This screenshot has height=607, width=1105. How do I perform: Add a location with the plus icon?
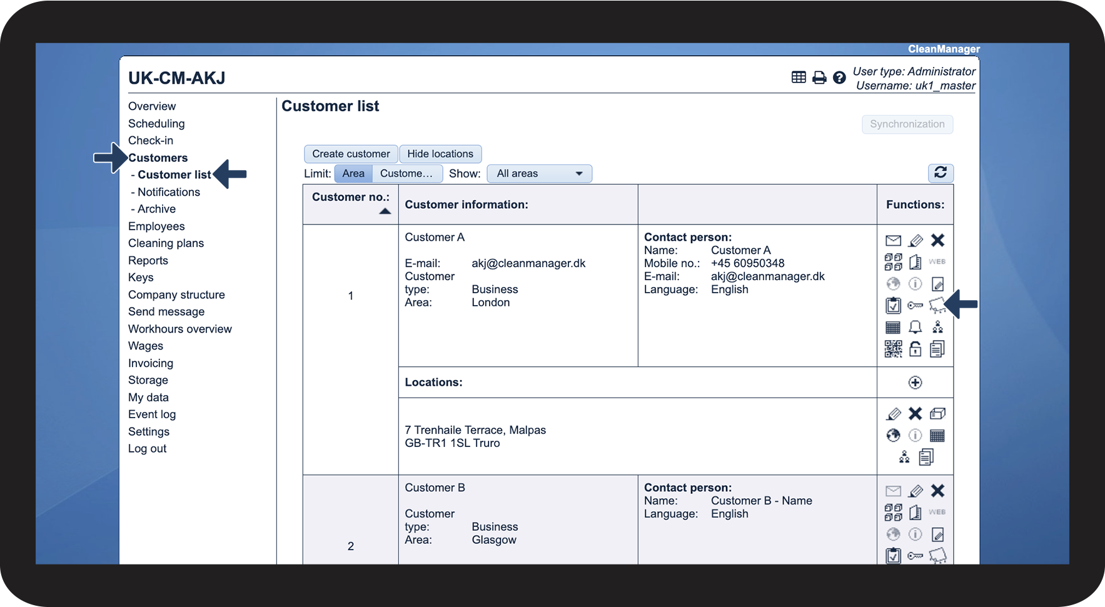915,383
